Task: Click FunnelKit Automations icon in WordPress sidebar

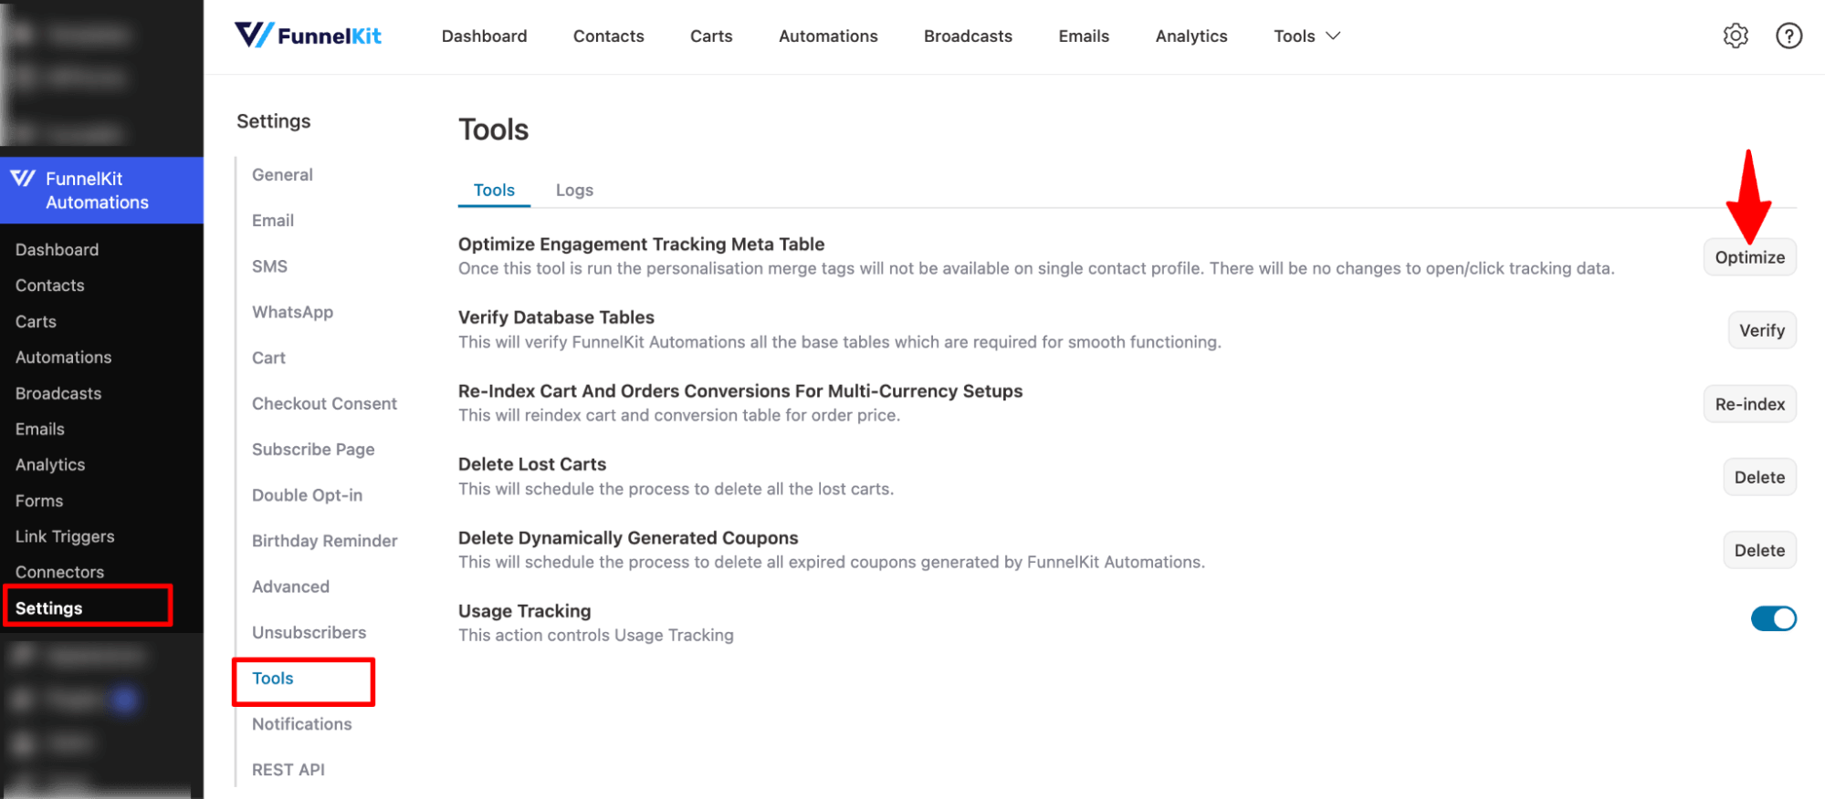Action: click(x=23, y=179)
